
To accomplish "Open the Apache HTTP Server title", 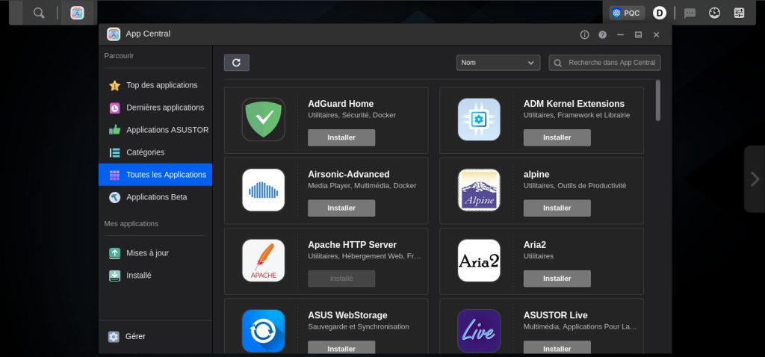I will click(x=353, y=245).
